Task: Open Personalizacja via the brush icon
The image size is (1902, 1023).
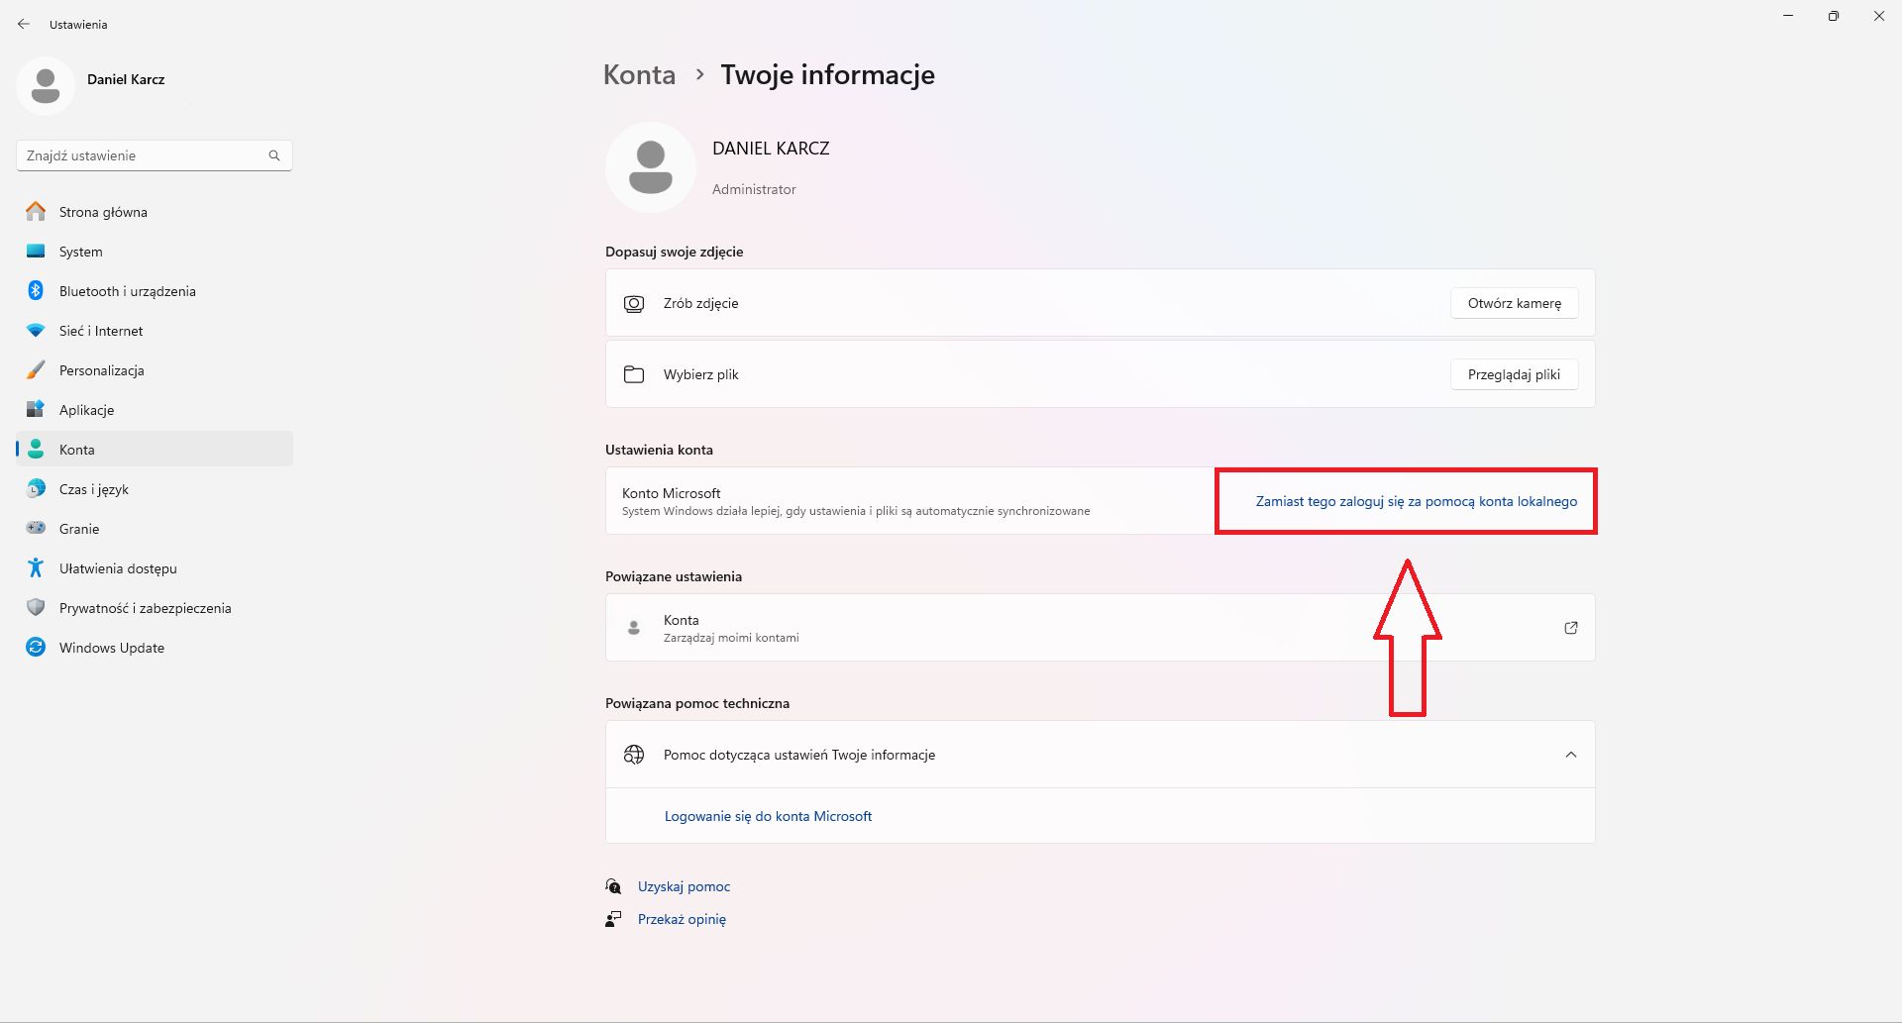Action: (x=35, y=369)
